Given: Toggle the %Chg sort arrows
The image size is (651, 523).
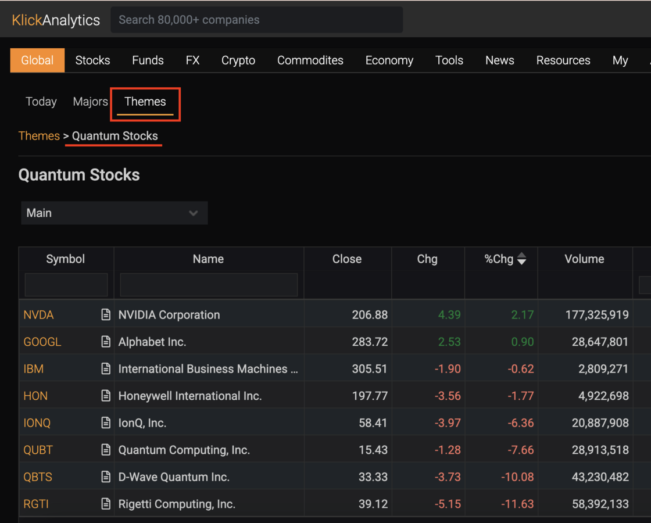Looking at the screenshot, I should (x=522, y=259).
